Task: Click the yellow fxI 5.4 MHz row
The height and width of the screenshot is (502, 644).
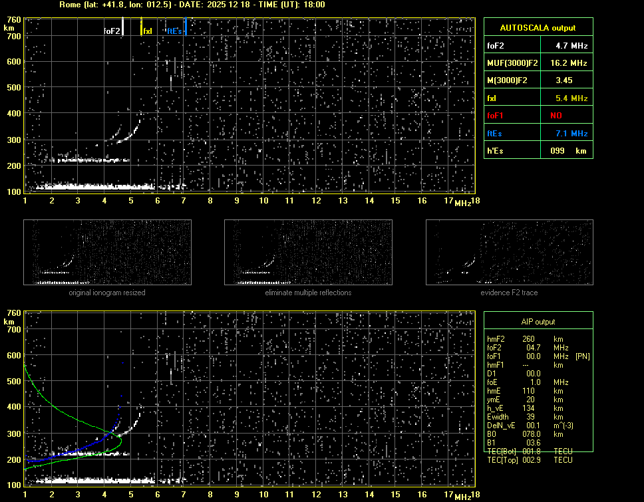Action: pos(538,98)
